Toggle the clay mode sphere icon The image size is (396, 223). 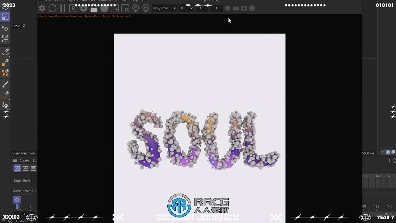(x=104, y=8)
